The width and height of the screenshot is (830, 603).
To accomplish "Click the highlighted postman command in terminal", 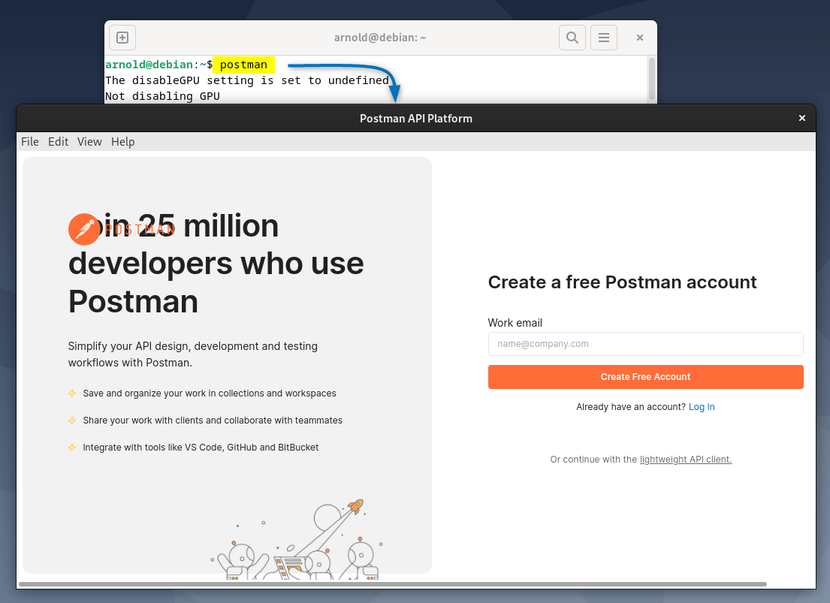I will 243,65.
